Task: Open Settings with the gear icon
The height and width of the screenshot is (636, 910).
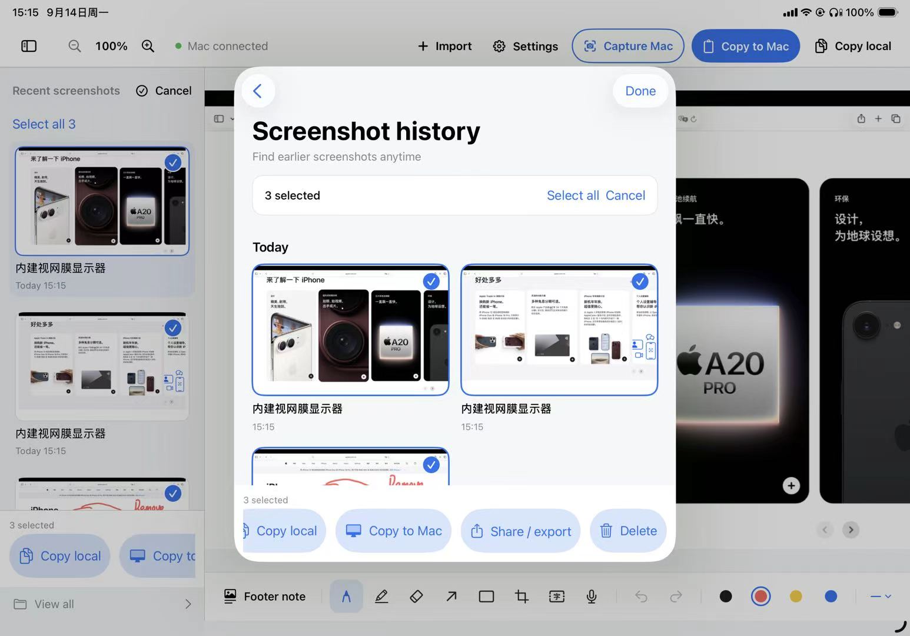Action: [525, 46]
